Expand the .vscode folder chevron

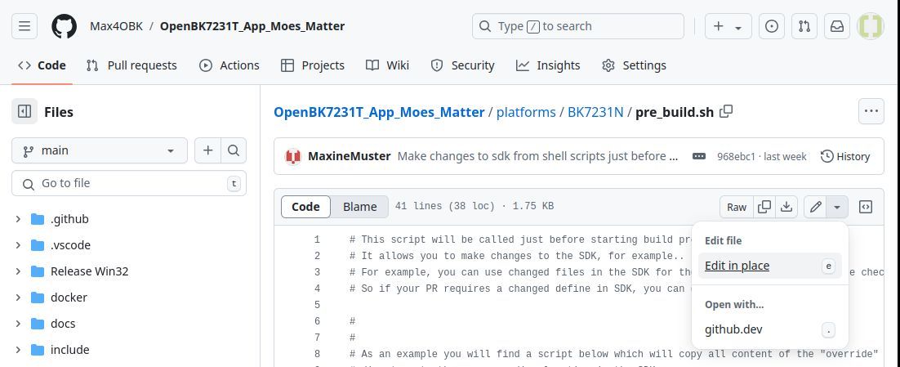18,245
